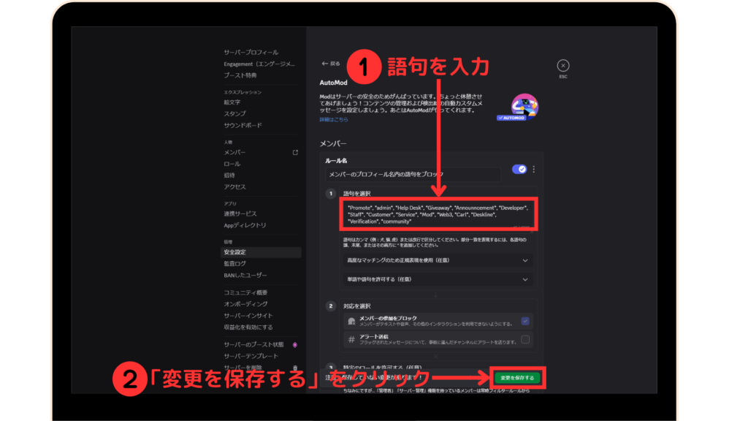Open BANしたユーザー list
748x421 pixels.
coord(245,276)
